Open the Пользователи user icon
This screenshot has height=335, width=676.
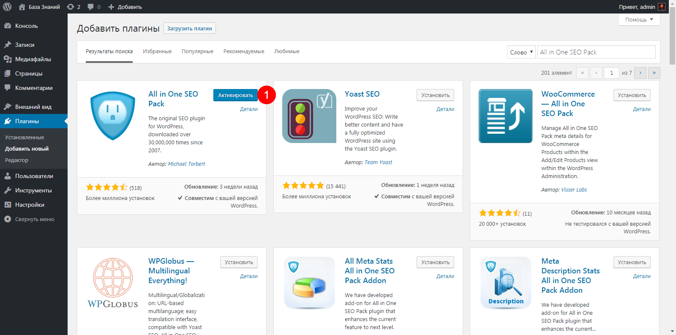click(8, 176)
